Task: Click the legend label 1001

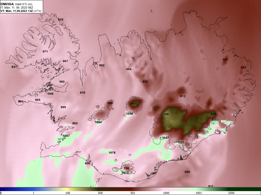Action: pyautogui.click(x=199, y=193)
